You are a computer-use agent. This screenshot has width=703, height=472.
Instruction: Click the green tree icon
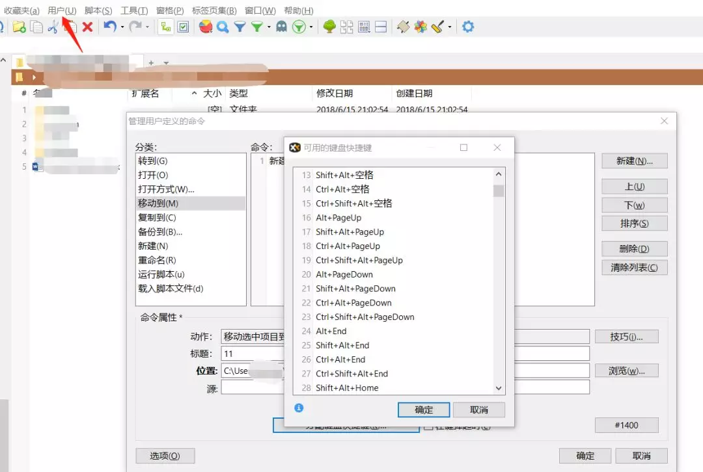329,27
